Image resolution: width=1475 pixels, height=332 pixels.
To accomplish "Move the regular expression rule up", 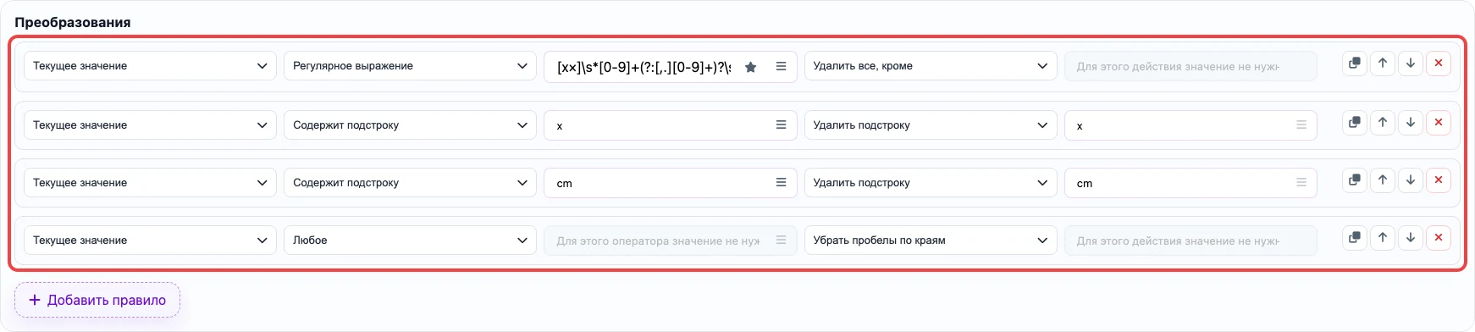I will tap(1383, 64).
